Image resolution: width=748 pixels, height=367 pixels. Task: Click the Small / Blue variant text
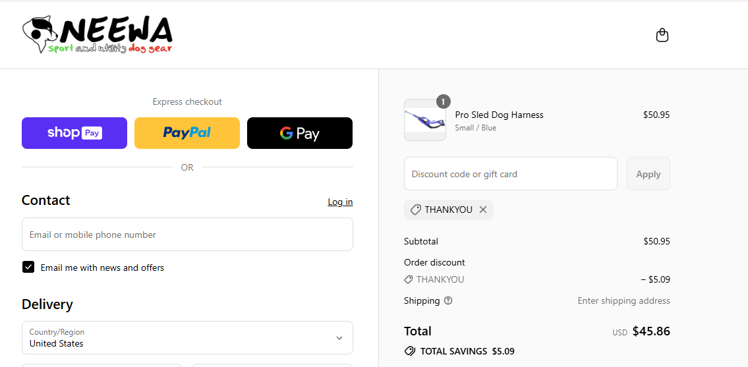click(476, 128)
